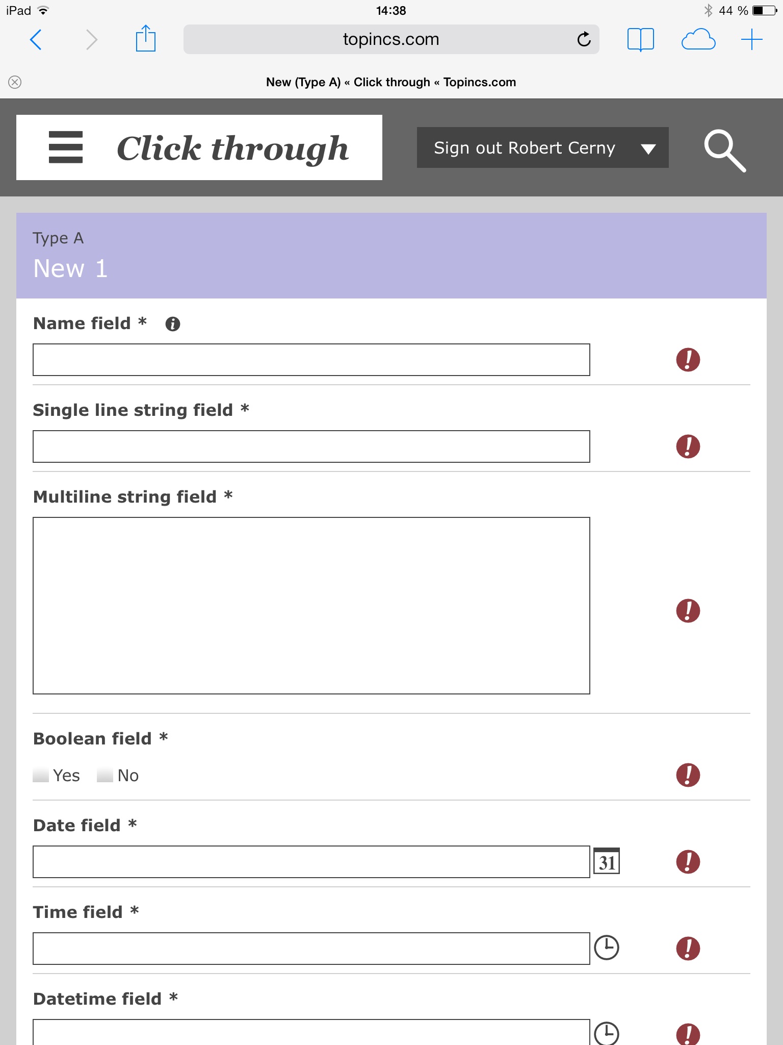This screenshot has width=783, height=1045.
Task: Open the Date field calendar picker
Action: 607,861
